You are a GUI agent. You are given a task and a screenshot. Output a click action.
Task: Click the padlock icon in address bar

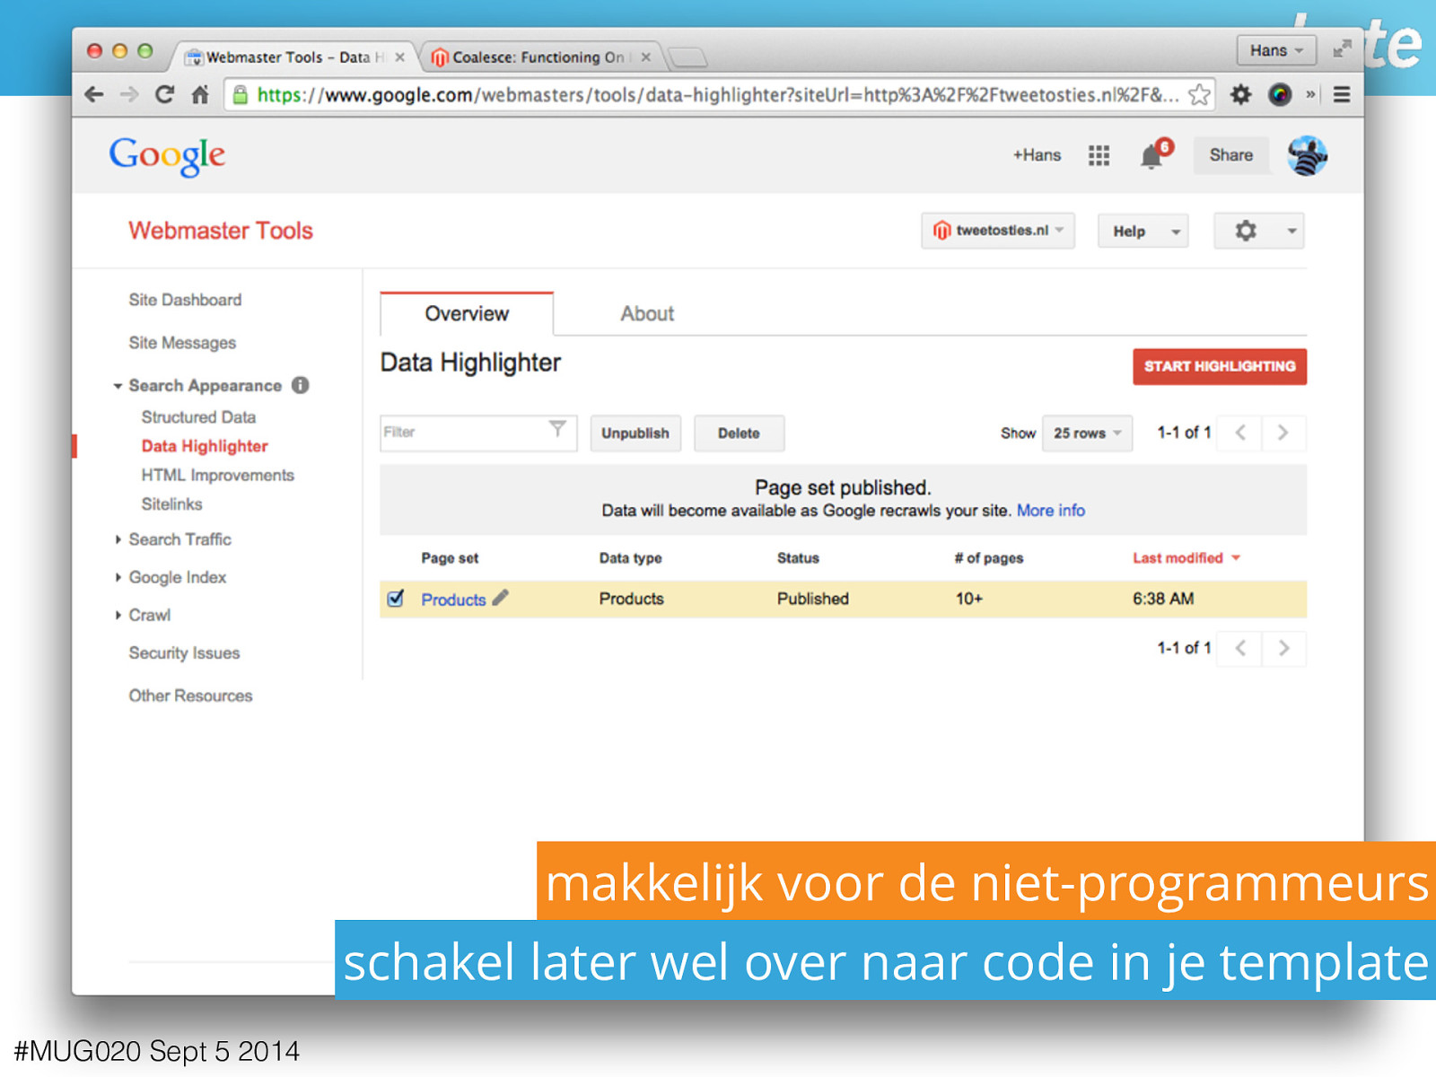[x=240, y=94]
